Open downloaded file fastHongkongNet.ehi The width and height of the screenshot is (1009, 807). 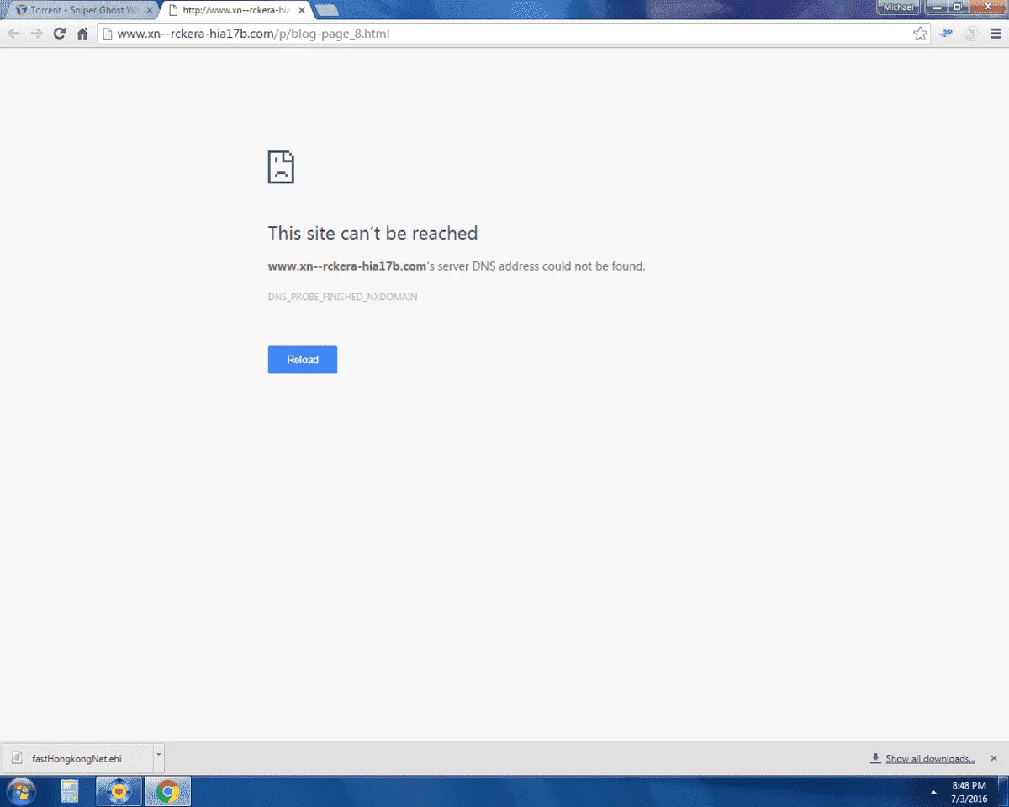(77, 758)
